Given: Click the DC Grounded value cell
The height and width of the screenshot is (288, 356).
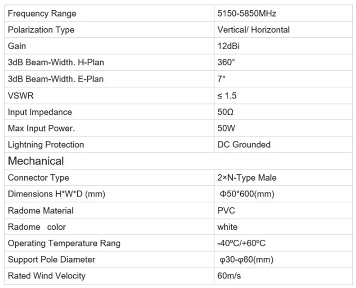Looking at the screenshot, I should tap(244, 145).
